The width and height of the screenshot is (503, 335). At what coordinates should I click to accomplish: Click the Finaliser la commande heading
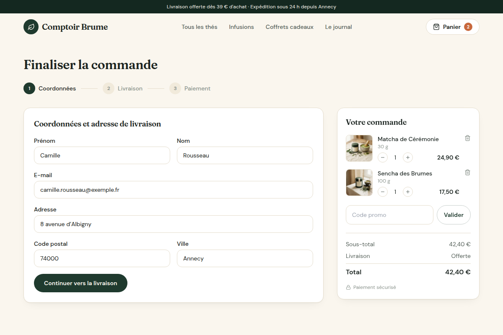pos(91,65)
